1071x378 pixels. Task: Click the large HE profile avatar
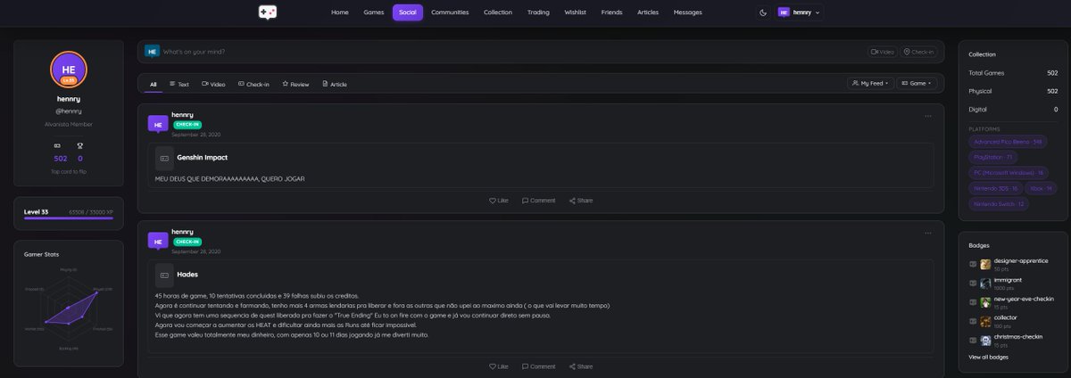tap(69, 70)
